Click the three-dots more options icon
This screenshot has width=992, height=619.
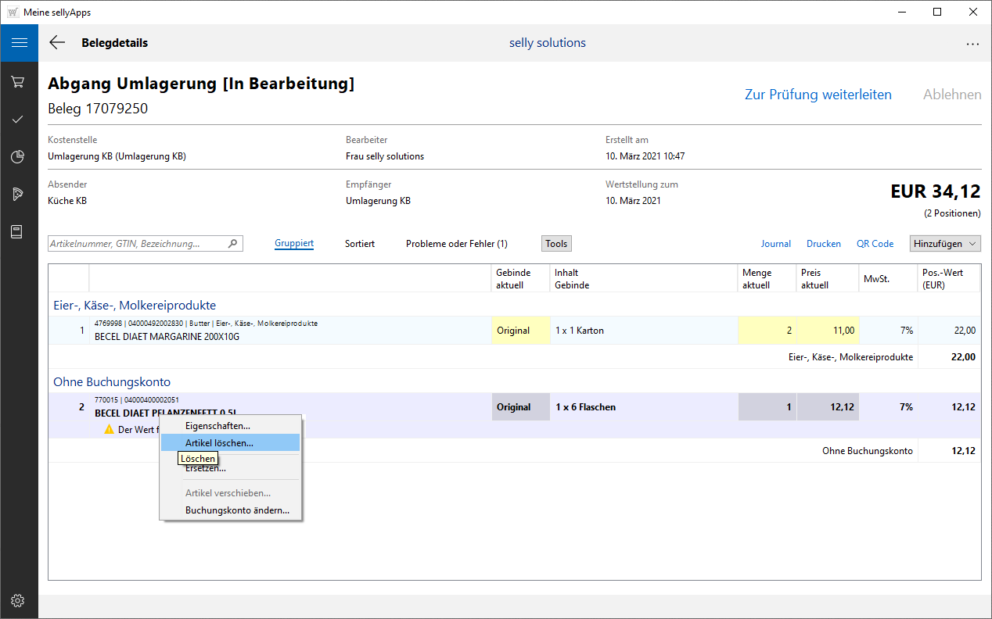pos(972,44)
